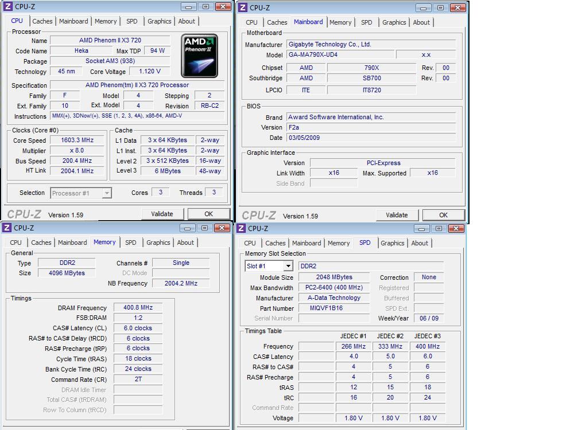Click OK in the Mainboard window
This screenshot has width=574, height=430.
tap(443, 215)
